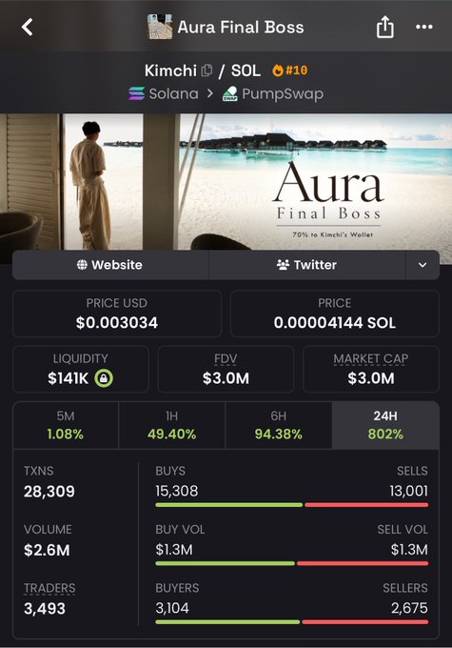Tap the 49.40% change value

pos(171,434)
